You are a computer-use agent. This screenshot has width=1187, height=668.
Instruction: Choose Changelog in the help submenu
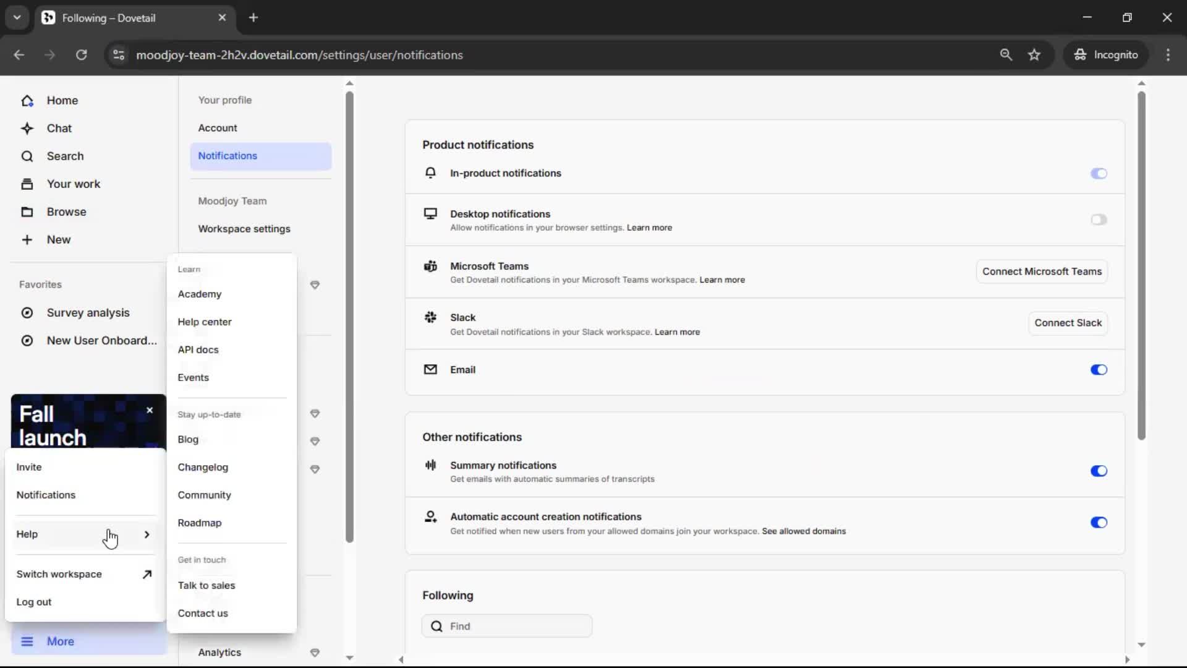point(203,468)
